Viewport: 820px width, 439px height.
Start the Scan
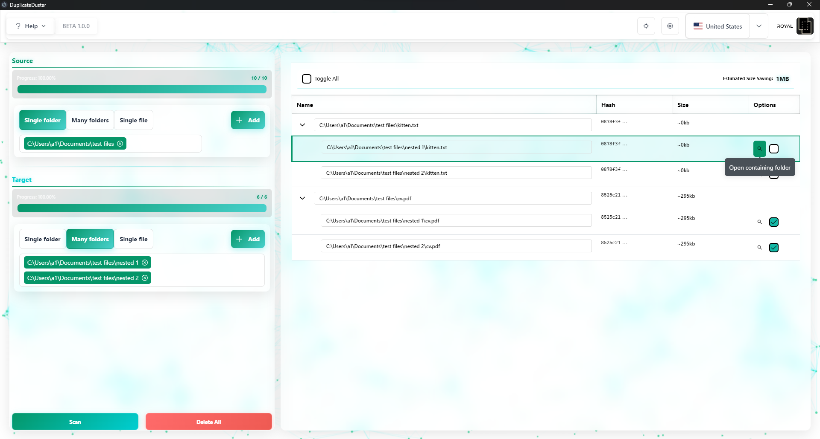click(x=75, y=422)
